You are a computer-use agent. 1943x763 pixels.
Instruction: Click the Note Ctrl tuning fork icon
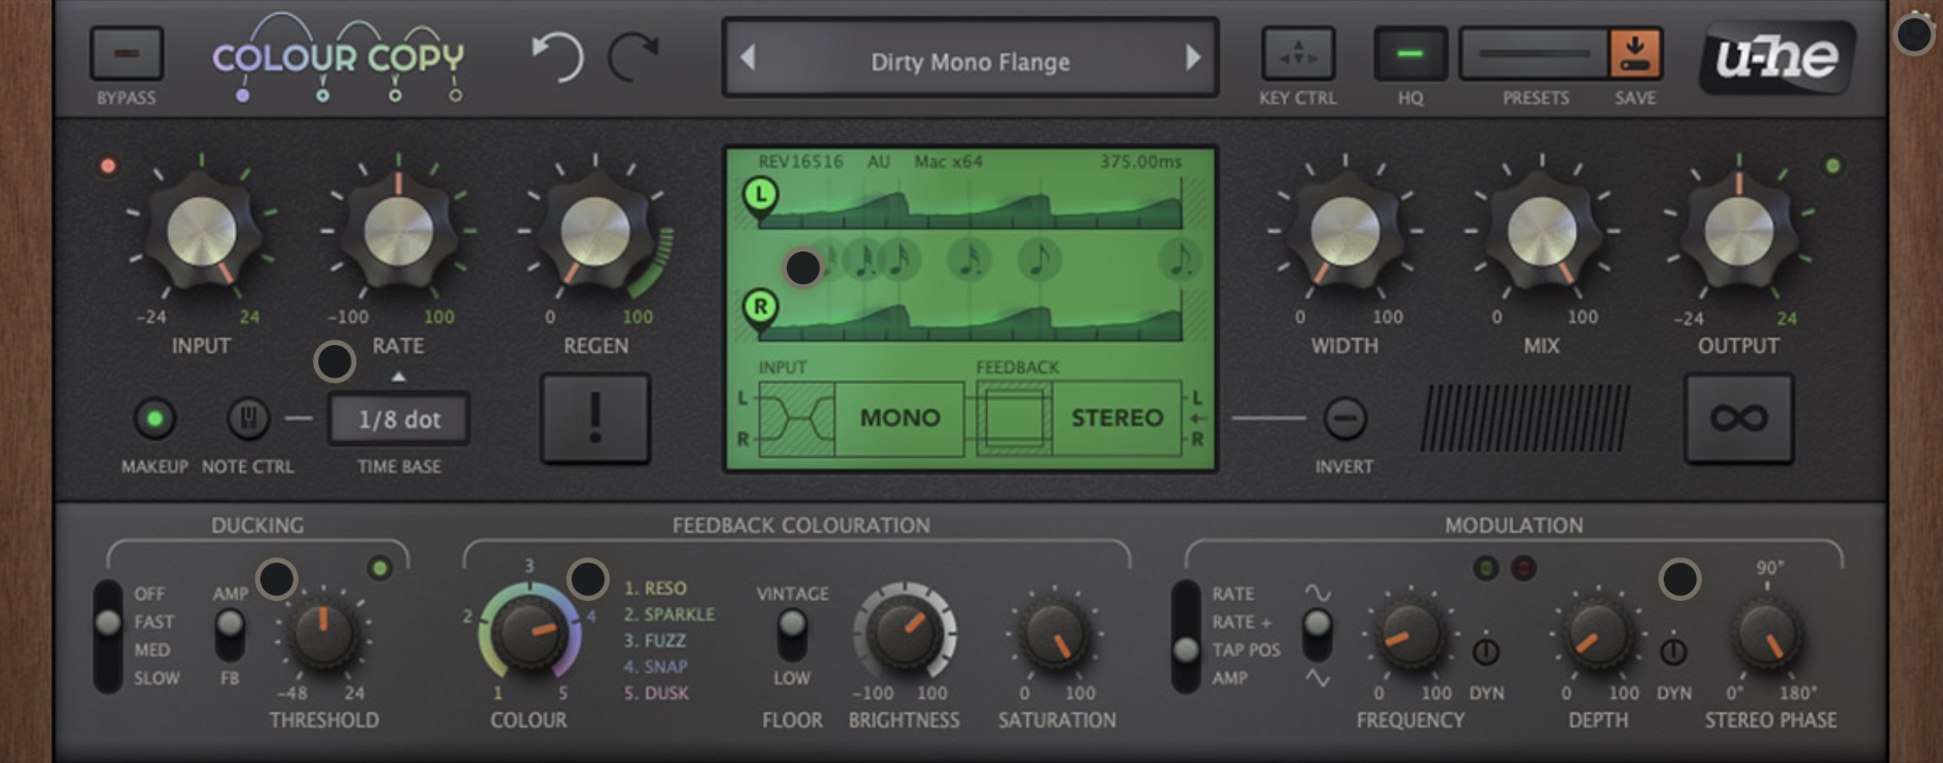248,419
